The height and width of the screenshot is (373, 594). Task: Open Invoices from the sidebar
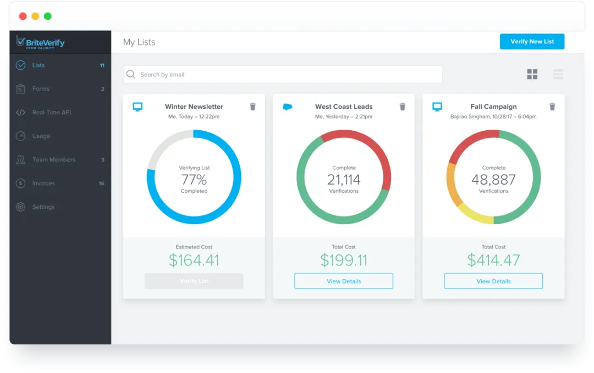(x=43, y=183)
